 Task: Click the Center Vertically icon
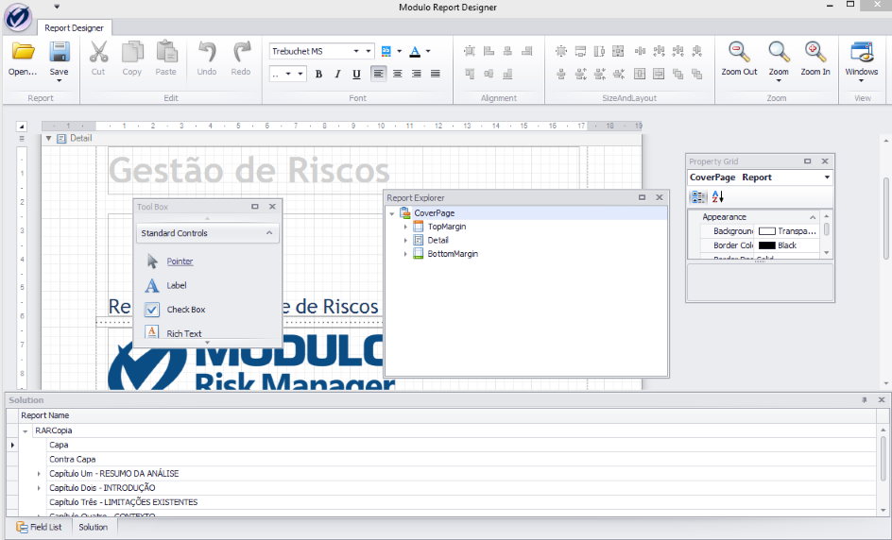[659, 74]
